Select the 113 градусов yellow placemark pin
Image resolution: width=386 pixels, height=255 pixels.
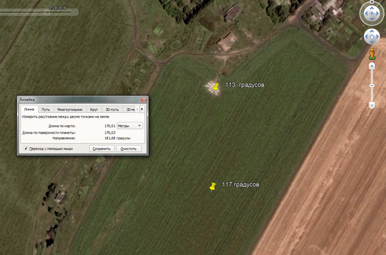(216, 87)
